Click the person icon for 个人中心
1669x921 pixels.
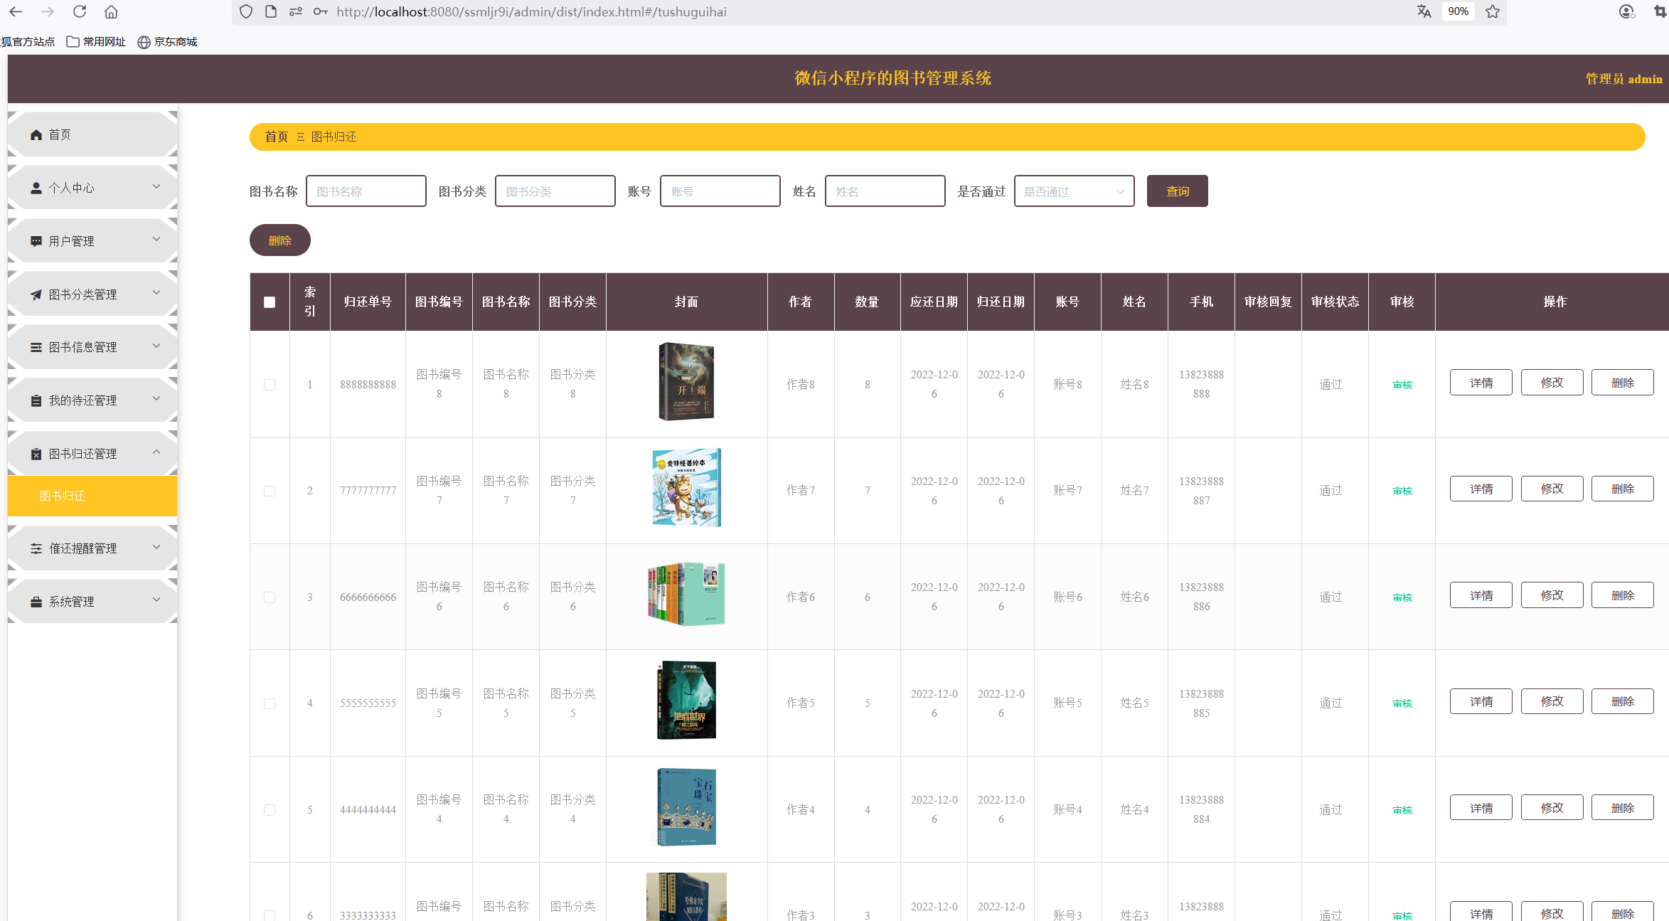coord(36,188)
